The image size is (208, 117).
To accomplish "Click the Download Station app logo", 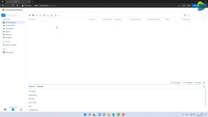I will pos(3,10).
